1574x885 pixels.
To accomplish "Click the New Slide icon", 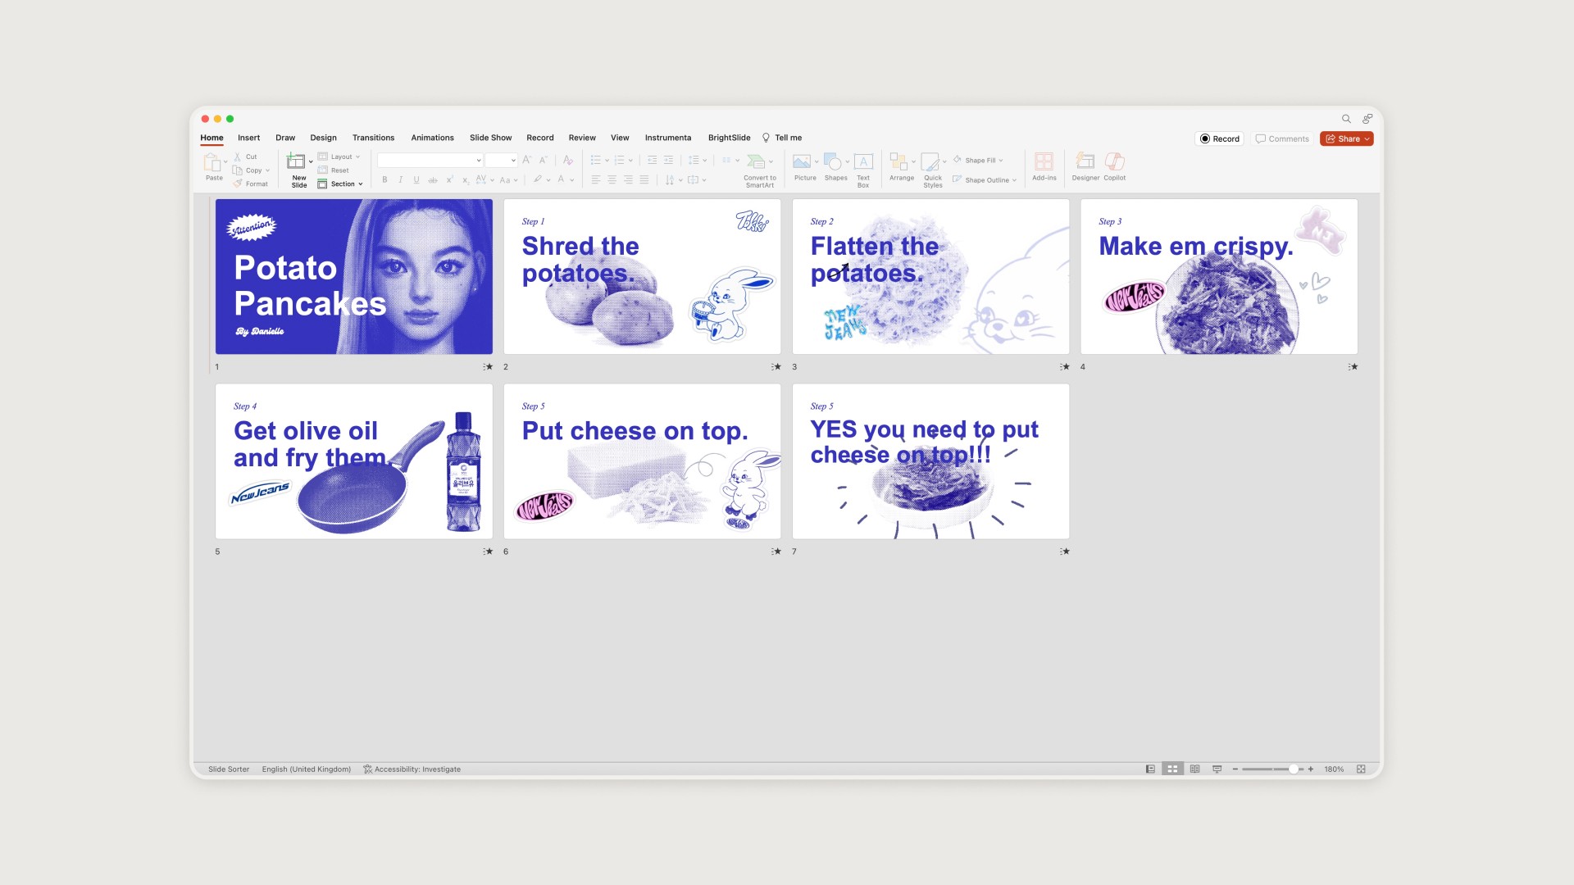I will [x=296, y=162].
